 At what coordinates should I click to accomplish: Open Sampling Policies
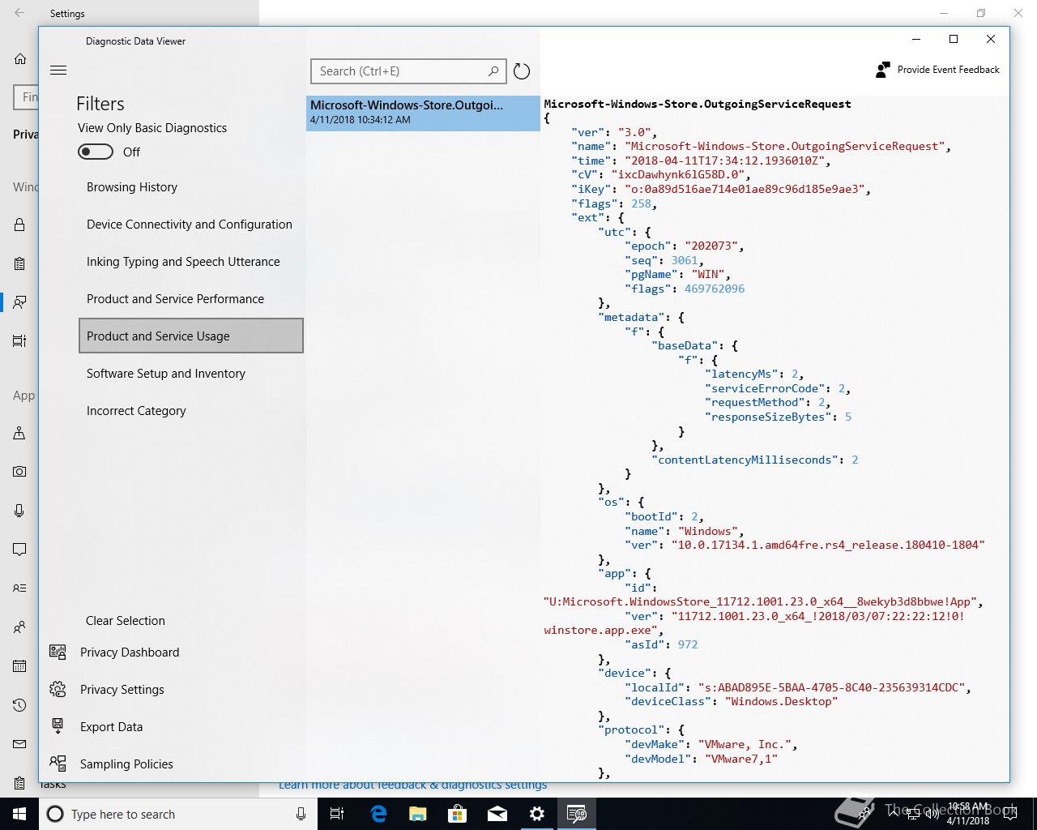click(126, 764)
